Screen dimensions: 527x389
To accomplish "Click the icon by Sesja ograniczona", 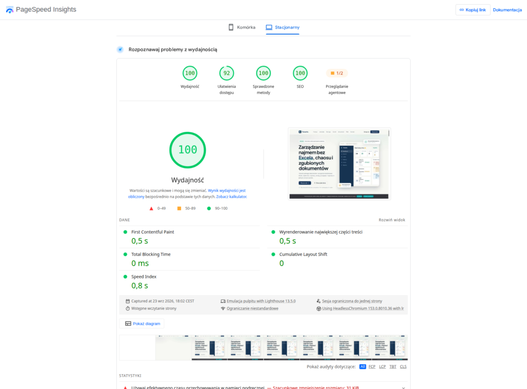I will tap(319, 301).
